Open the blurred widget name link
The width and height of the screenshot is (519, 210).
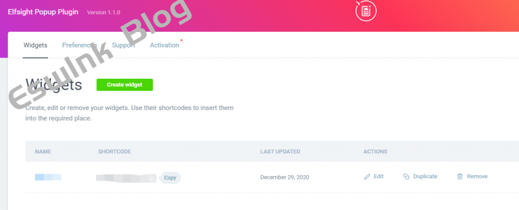[x=48, y=177]
